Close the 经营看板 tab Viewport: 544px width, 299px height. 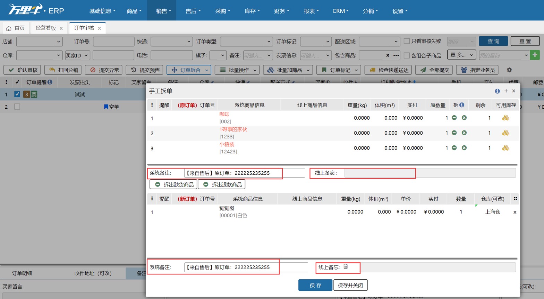coord(61,28)
